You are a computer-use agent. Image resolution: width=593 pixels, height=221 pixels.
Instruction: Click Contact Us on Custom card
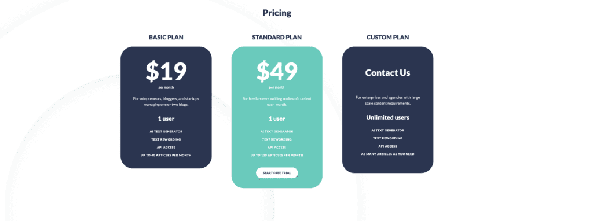click(387, 73)
